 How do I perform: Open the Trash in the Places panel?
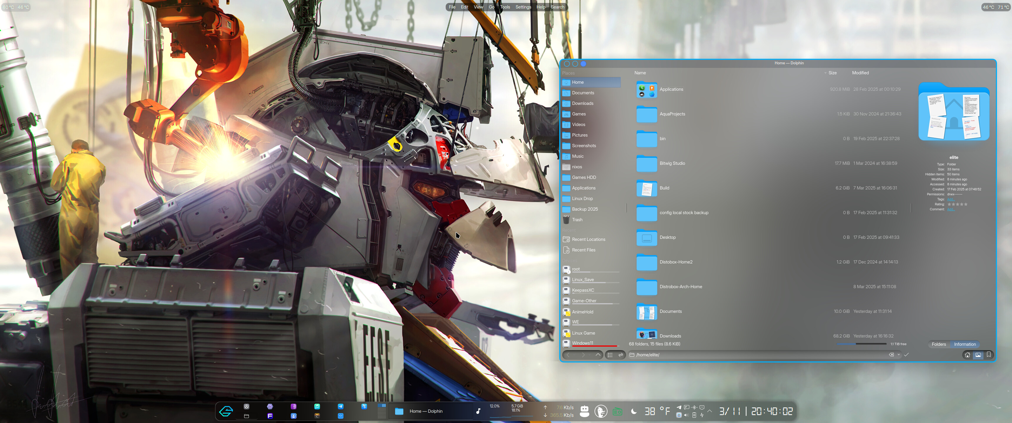click(591, 220)
